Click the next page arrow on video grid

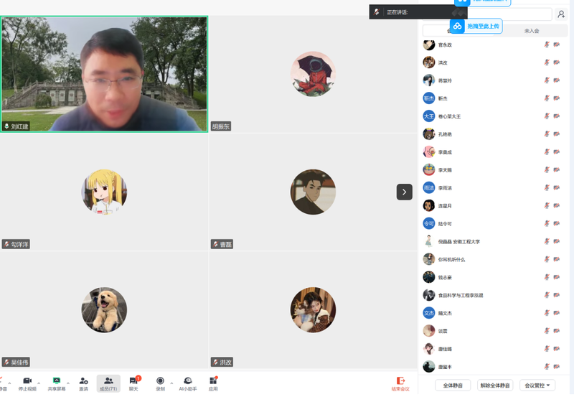[x=404, y=192]
